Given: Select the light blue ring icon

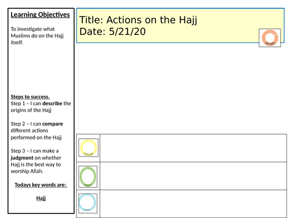Looking at the screenshot, I should 88,203.
